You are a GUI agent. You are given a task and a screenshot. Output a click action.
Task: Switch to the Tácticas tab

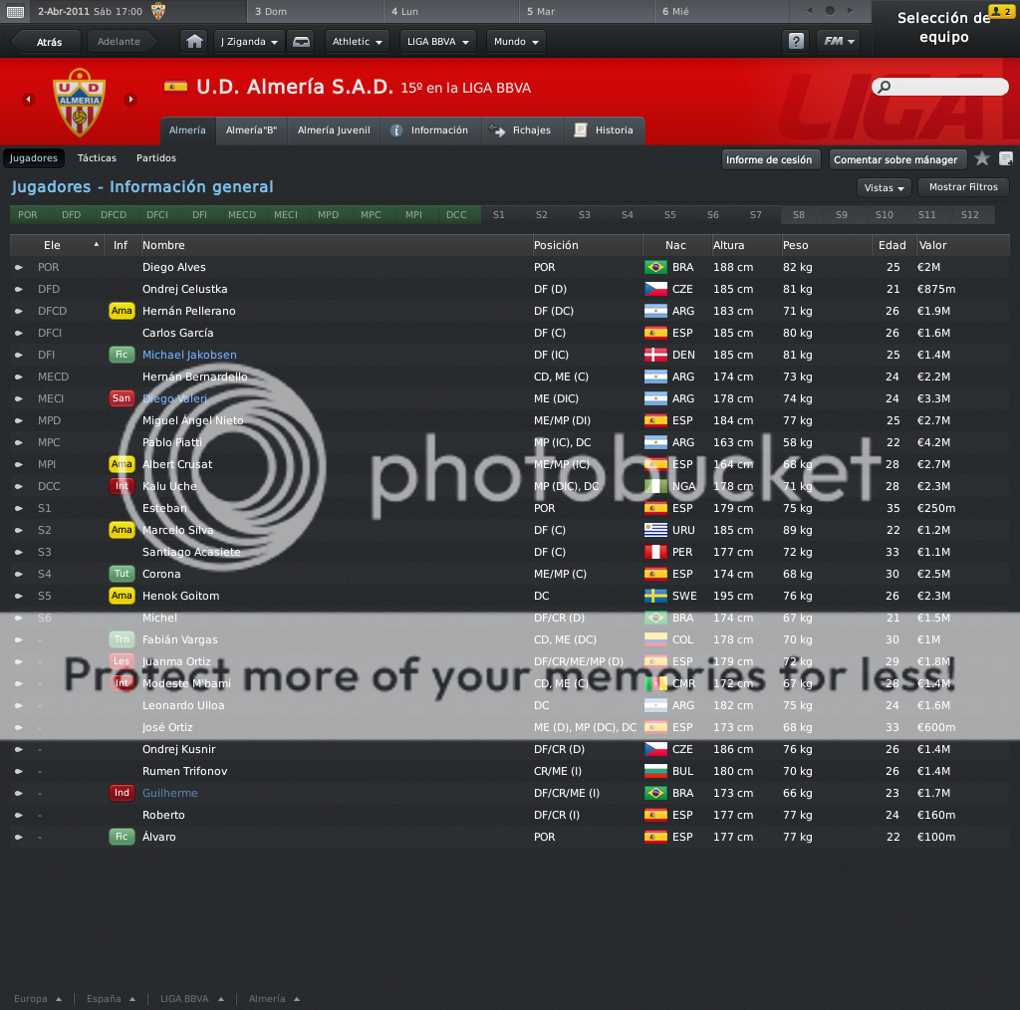[x=97, y=158]
